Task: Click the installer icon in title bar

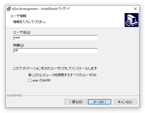Action: click(x=9, y=9)
